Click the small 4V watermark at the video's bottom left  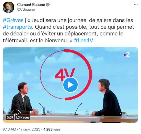click(16, 114)
